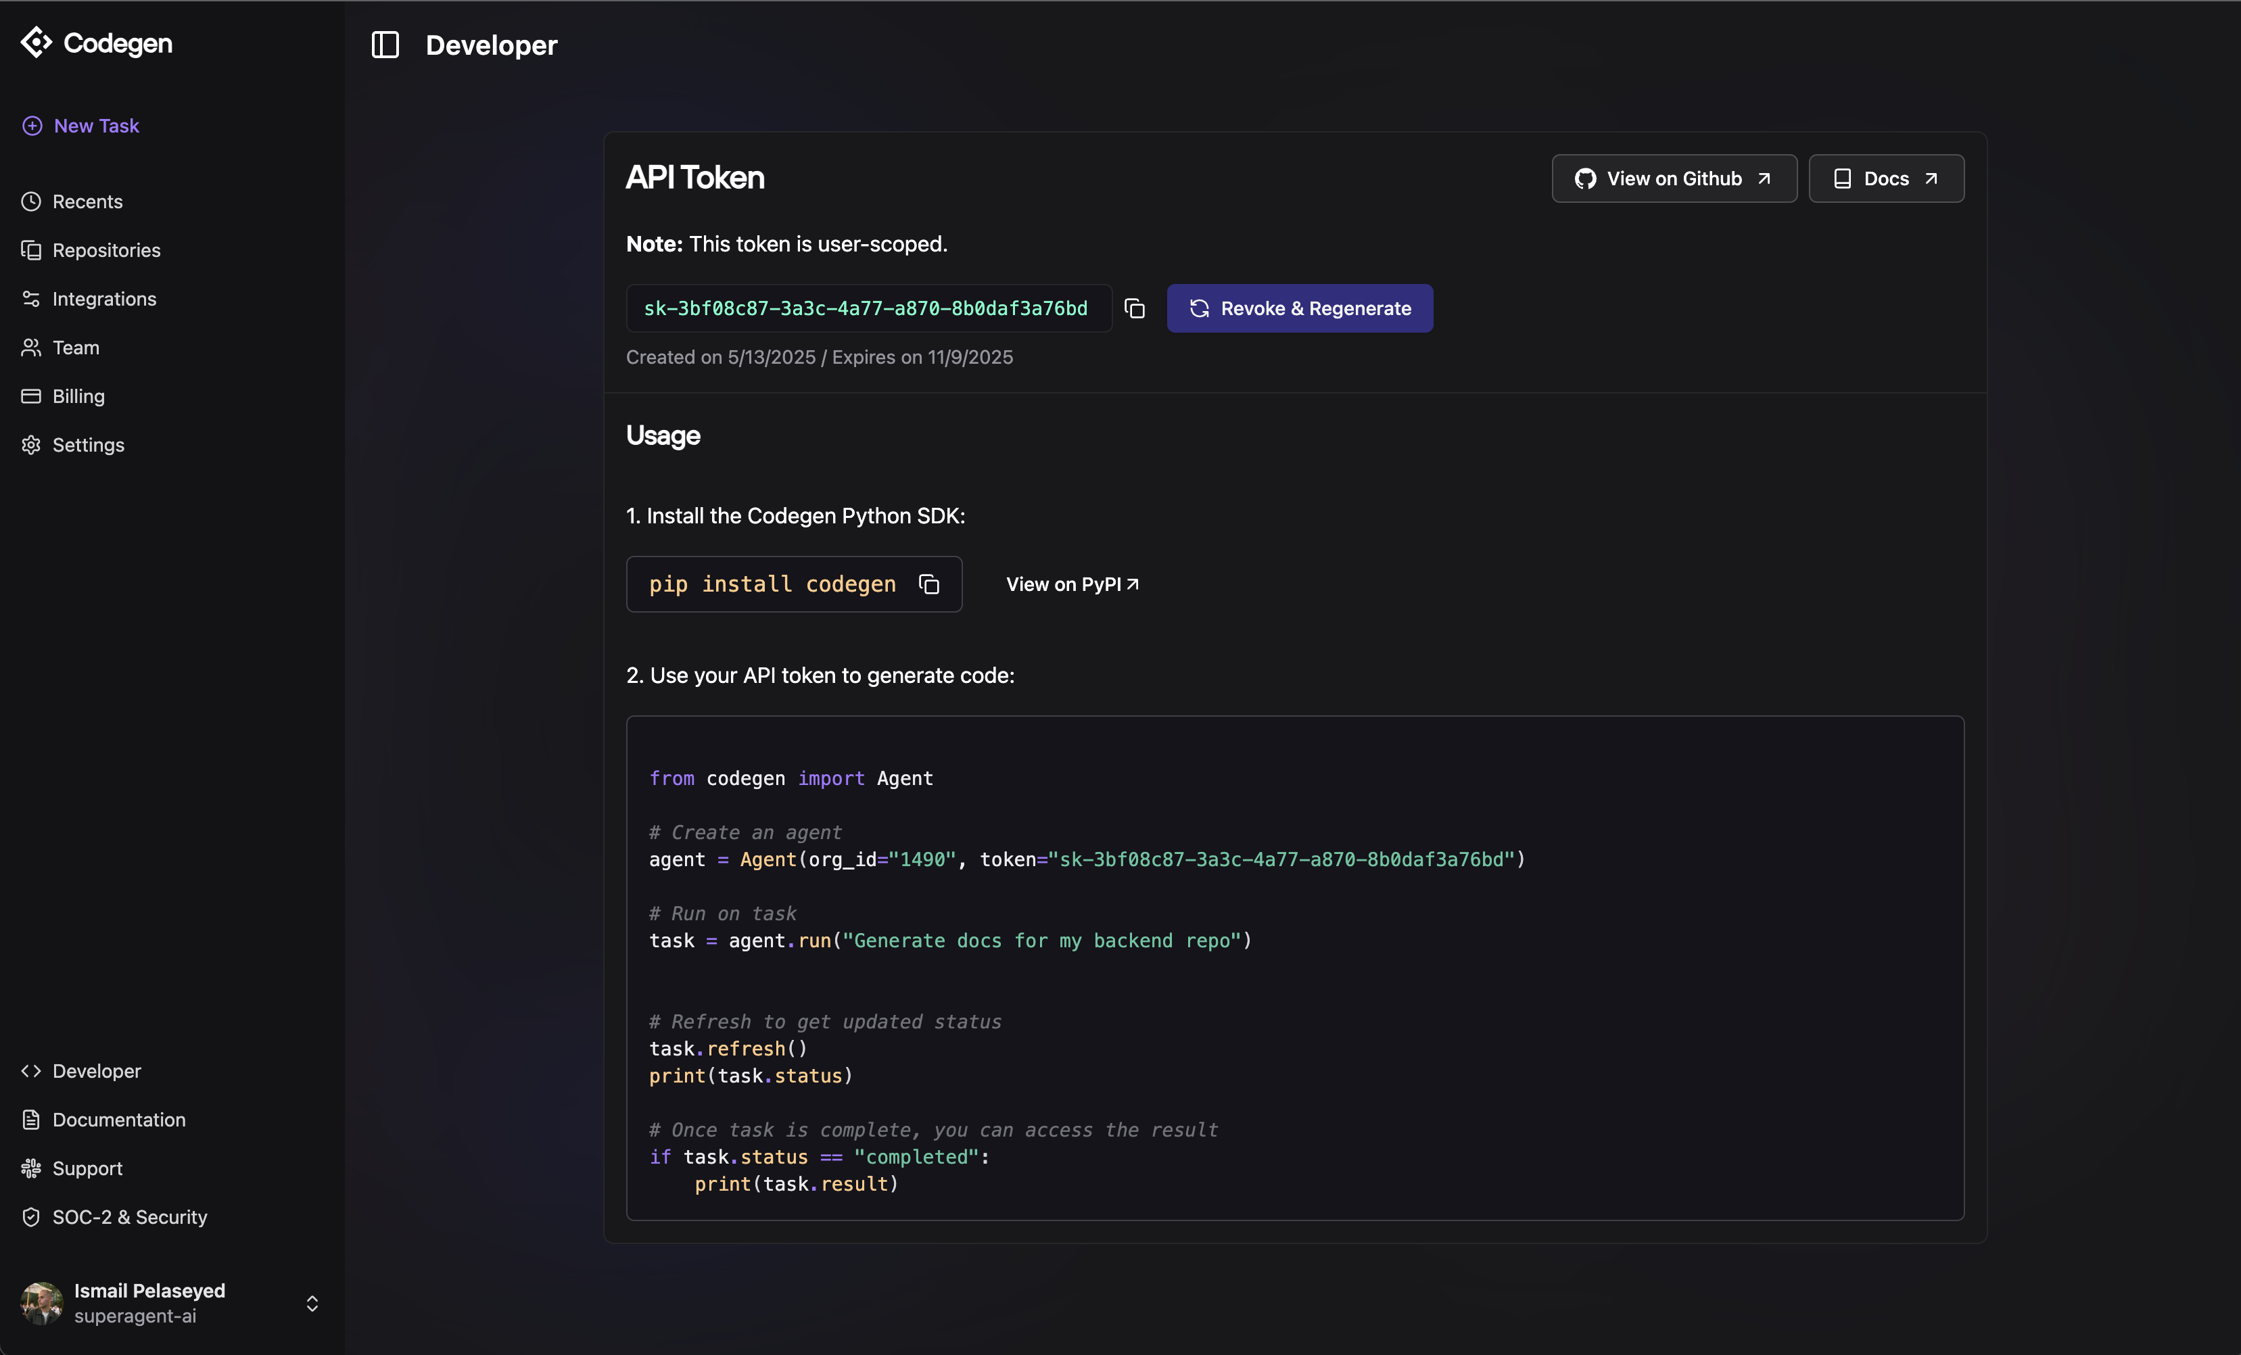Click the SOC-2 & Security shield icon
The width and height of the screenshot is (2241, 1355).
[32, 1217]
